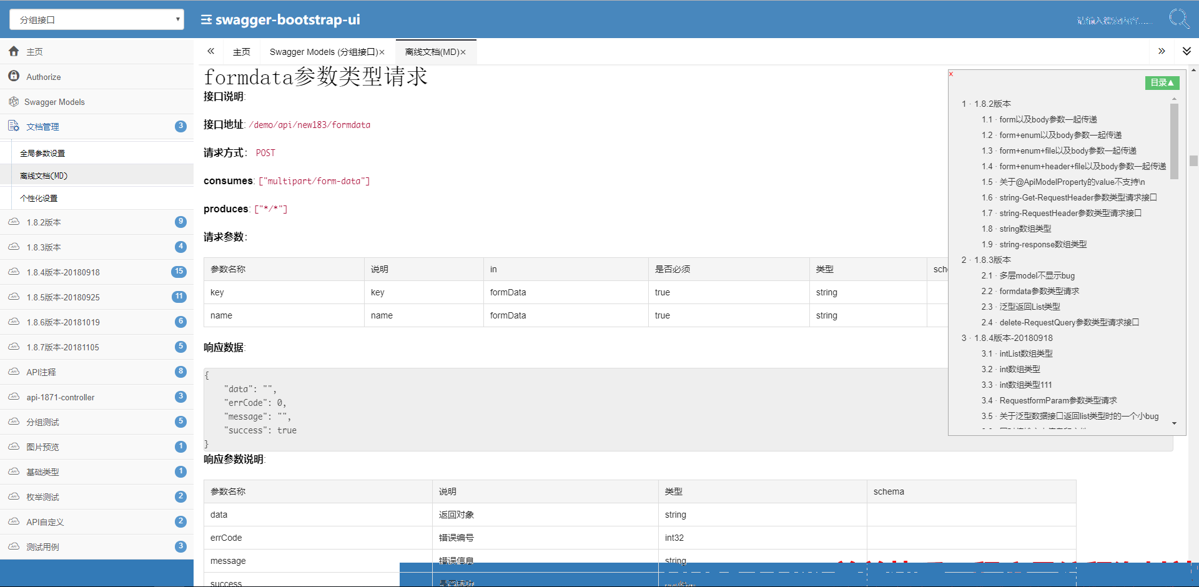Click the formdata参数类型请求 heading
1199x587 pixels.
(x=315, y=77)
